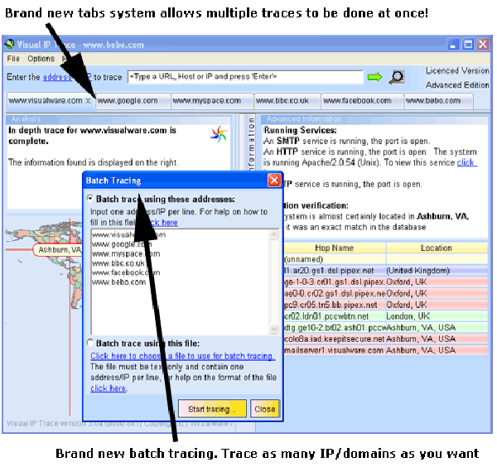Screen dimensions: 497x467
Task: Click the Ashburn, VA map label
Action: click(x=58, y=250)
